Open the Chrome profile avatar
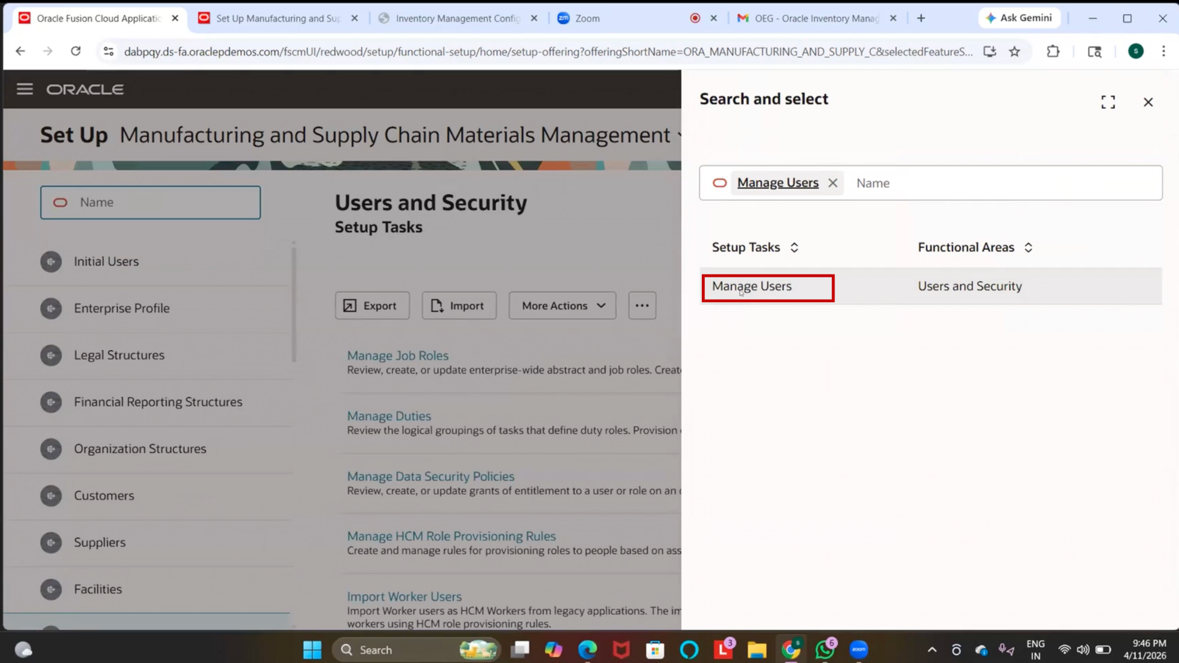This screenshot has width=1179, height=663. point(1136,52)
